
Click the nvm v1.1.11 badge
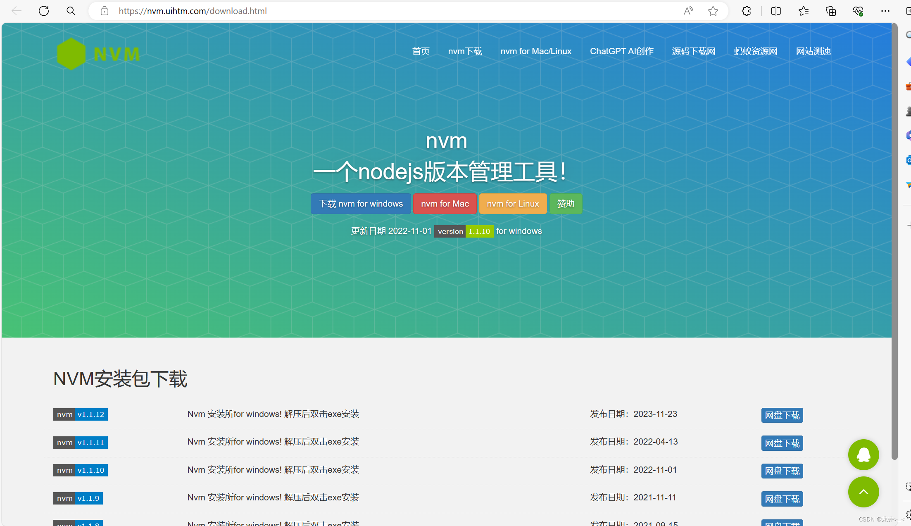click(x=81, y=443)
